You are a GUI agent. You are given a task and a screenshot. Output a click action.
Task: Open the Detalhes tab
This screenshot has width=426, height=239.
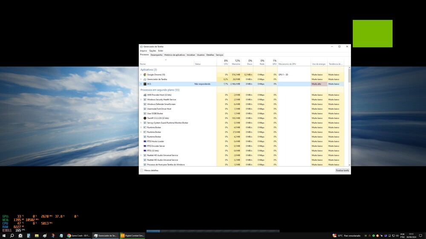tap(210, 55)
